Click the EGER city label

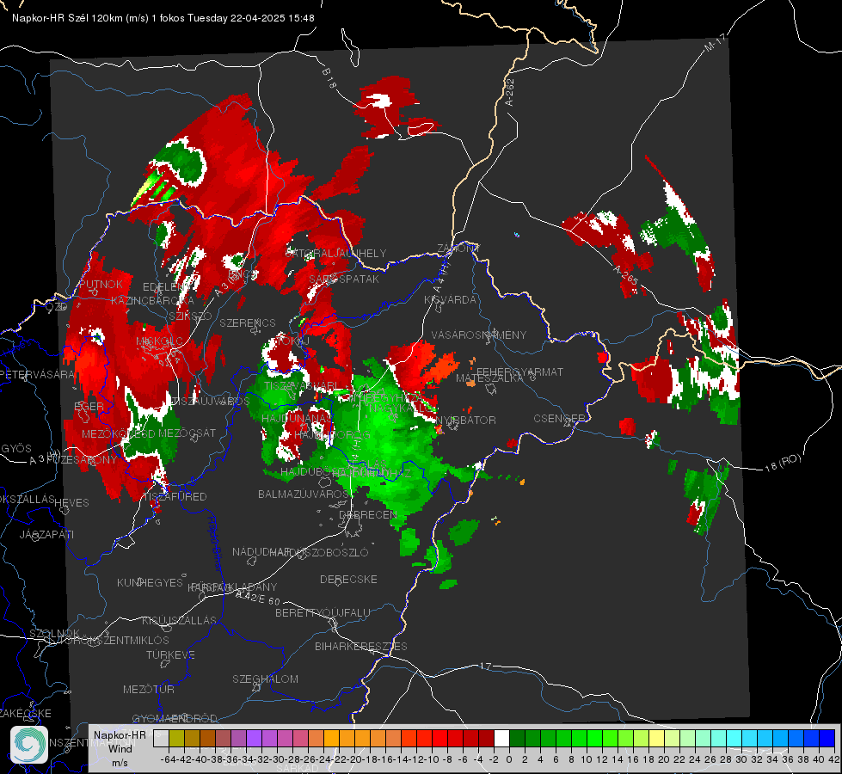click(x=89, y=406)
